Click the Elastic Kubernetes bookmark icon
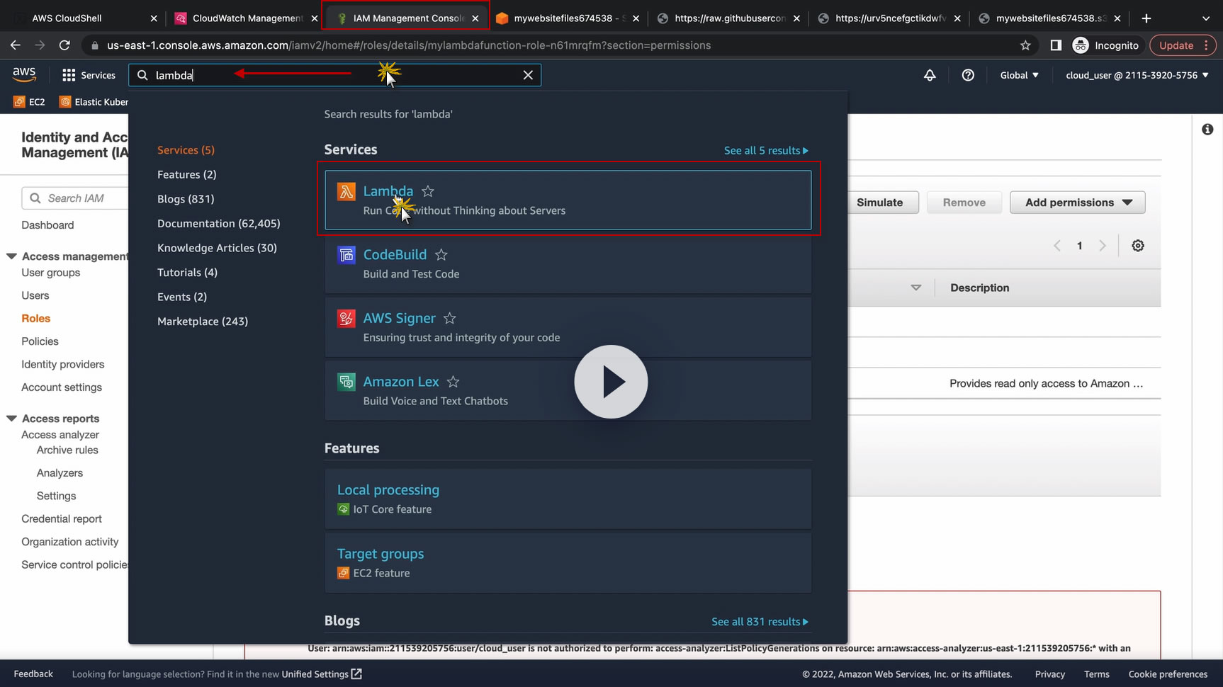Viewport: 1223px width, 687px height. tap(65, 102)
